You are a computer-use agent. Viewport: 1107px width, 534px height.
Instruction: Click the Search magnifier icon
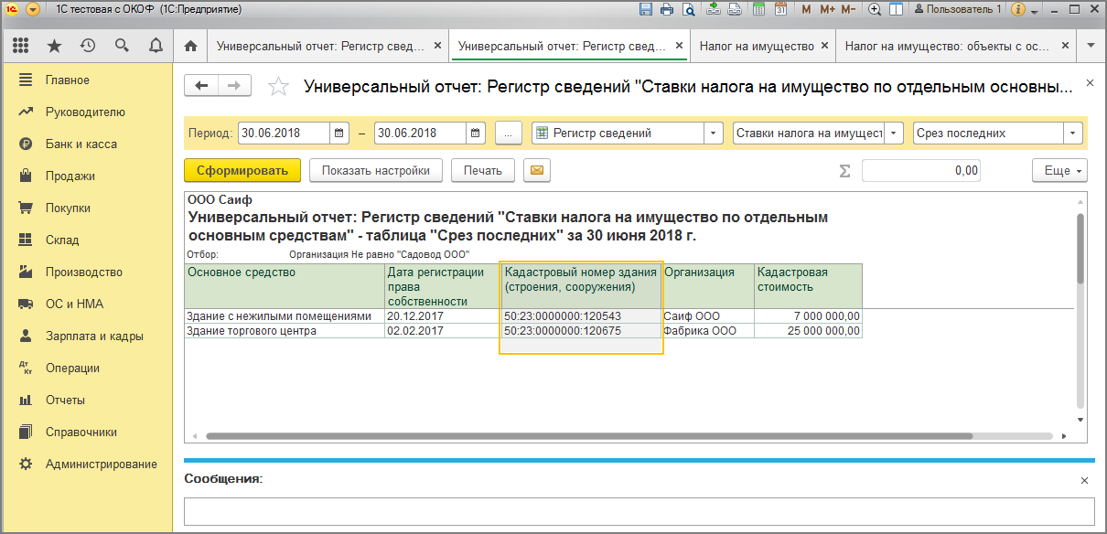coord(122,45)
